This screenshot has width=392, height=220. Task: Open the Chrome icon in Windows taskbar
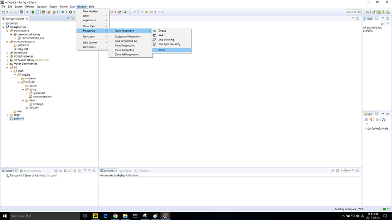tap(115, 216)
